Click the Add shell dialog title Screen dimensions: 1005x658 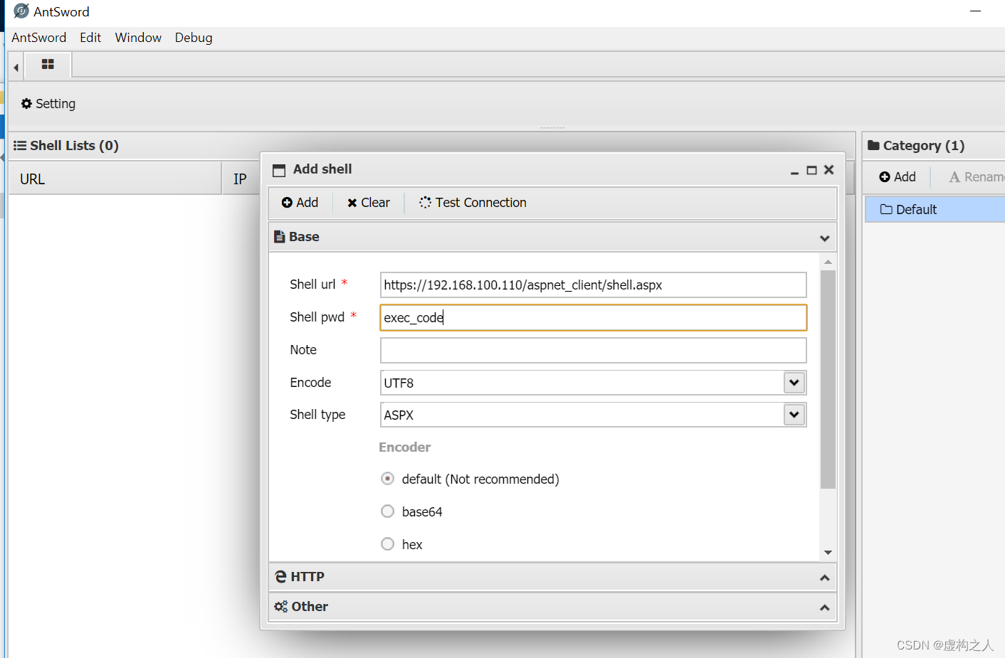(x=322, y=169)
